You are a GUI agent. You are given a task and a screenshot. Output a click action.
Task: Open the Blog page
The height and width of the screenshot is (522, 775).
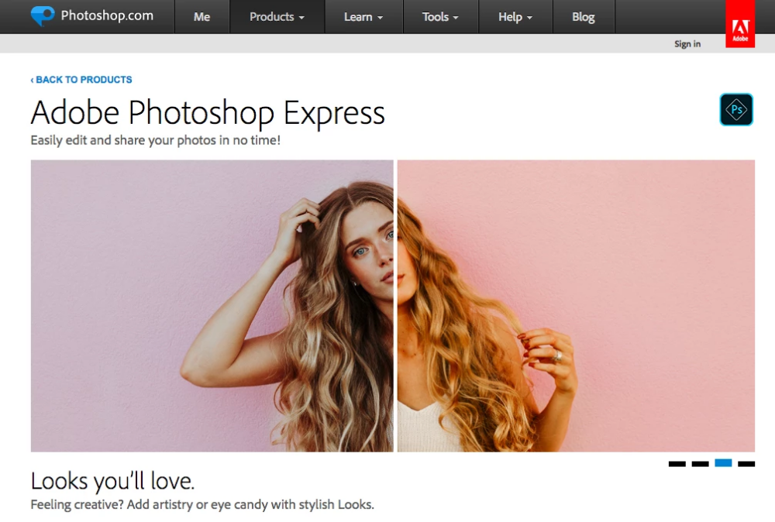pos(584,17)
